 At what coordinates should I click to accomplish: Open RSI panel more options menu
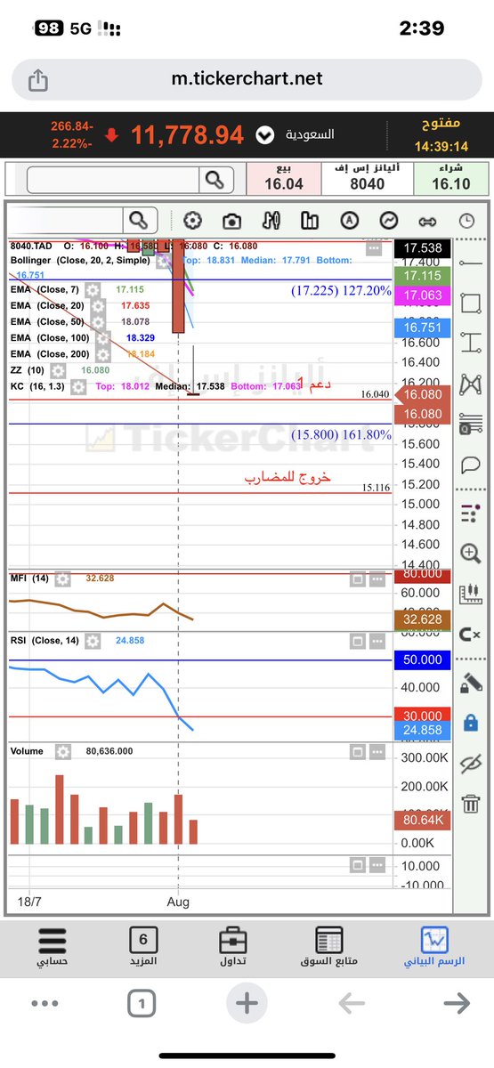click(x=377, y=641)
